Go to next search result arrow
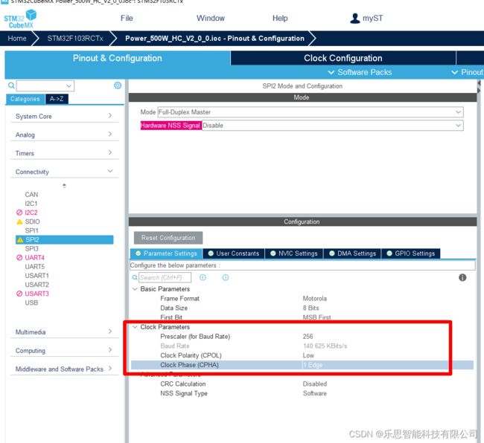Viewport: 484px width, 443px height. (x=226, y=277)
